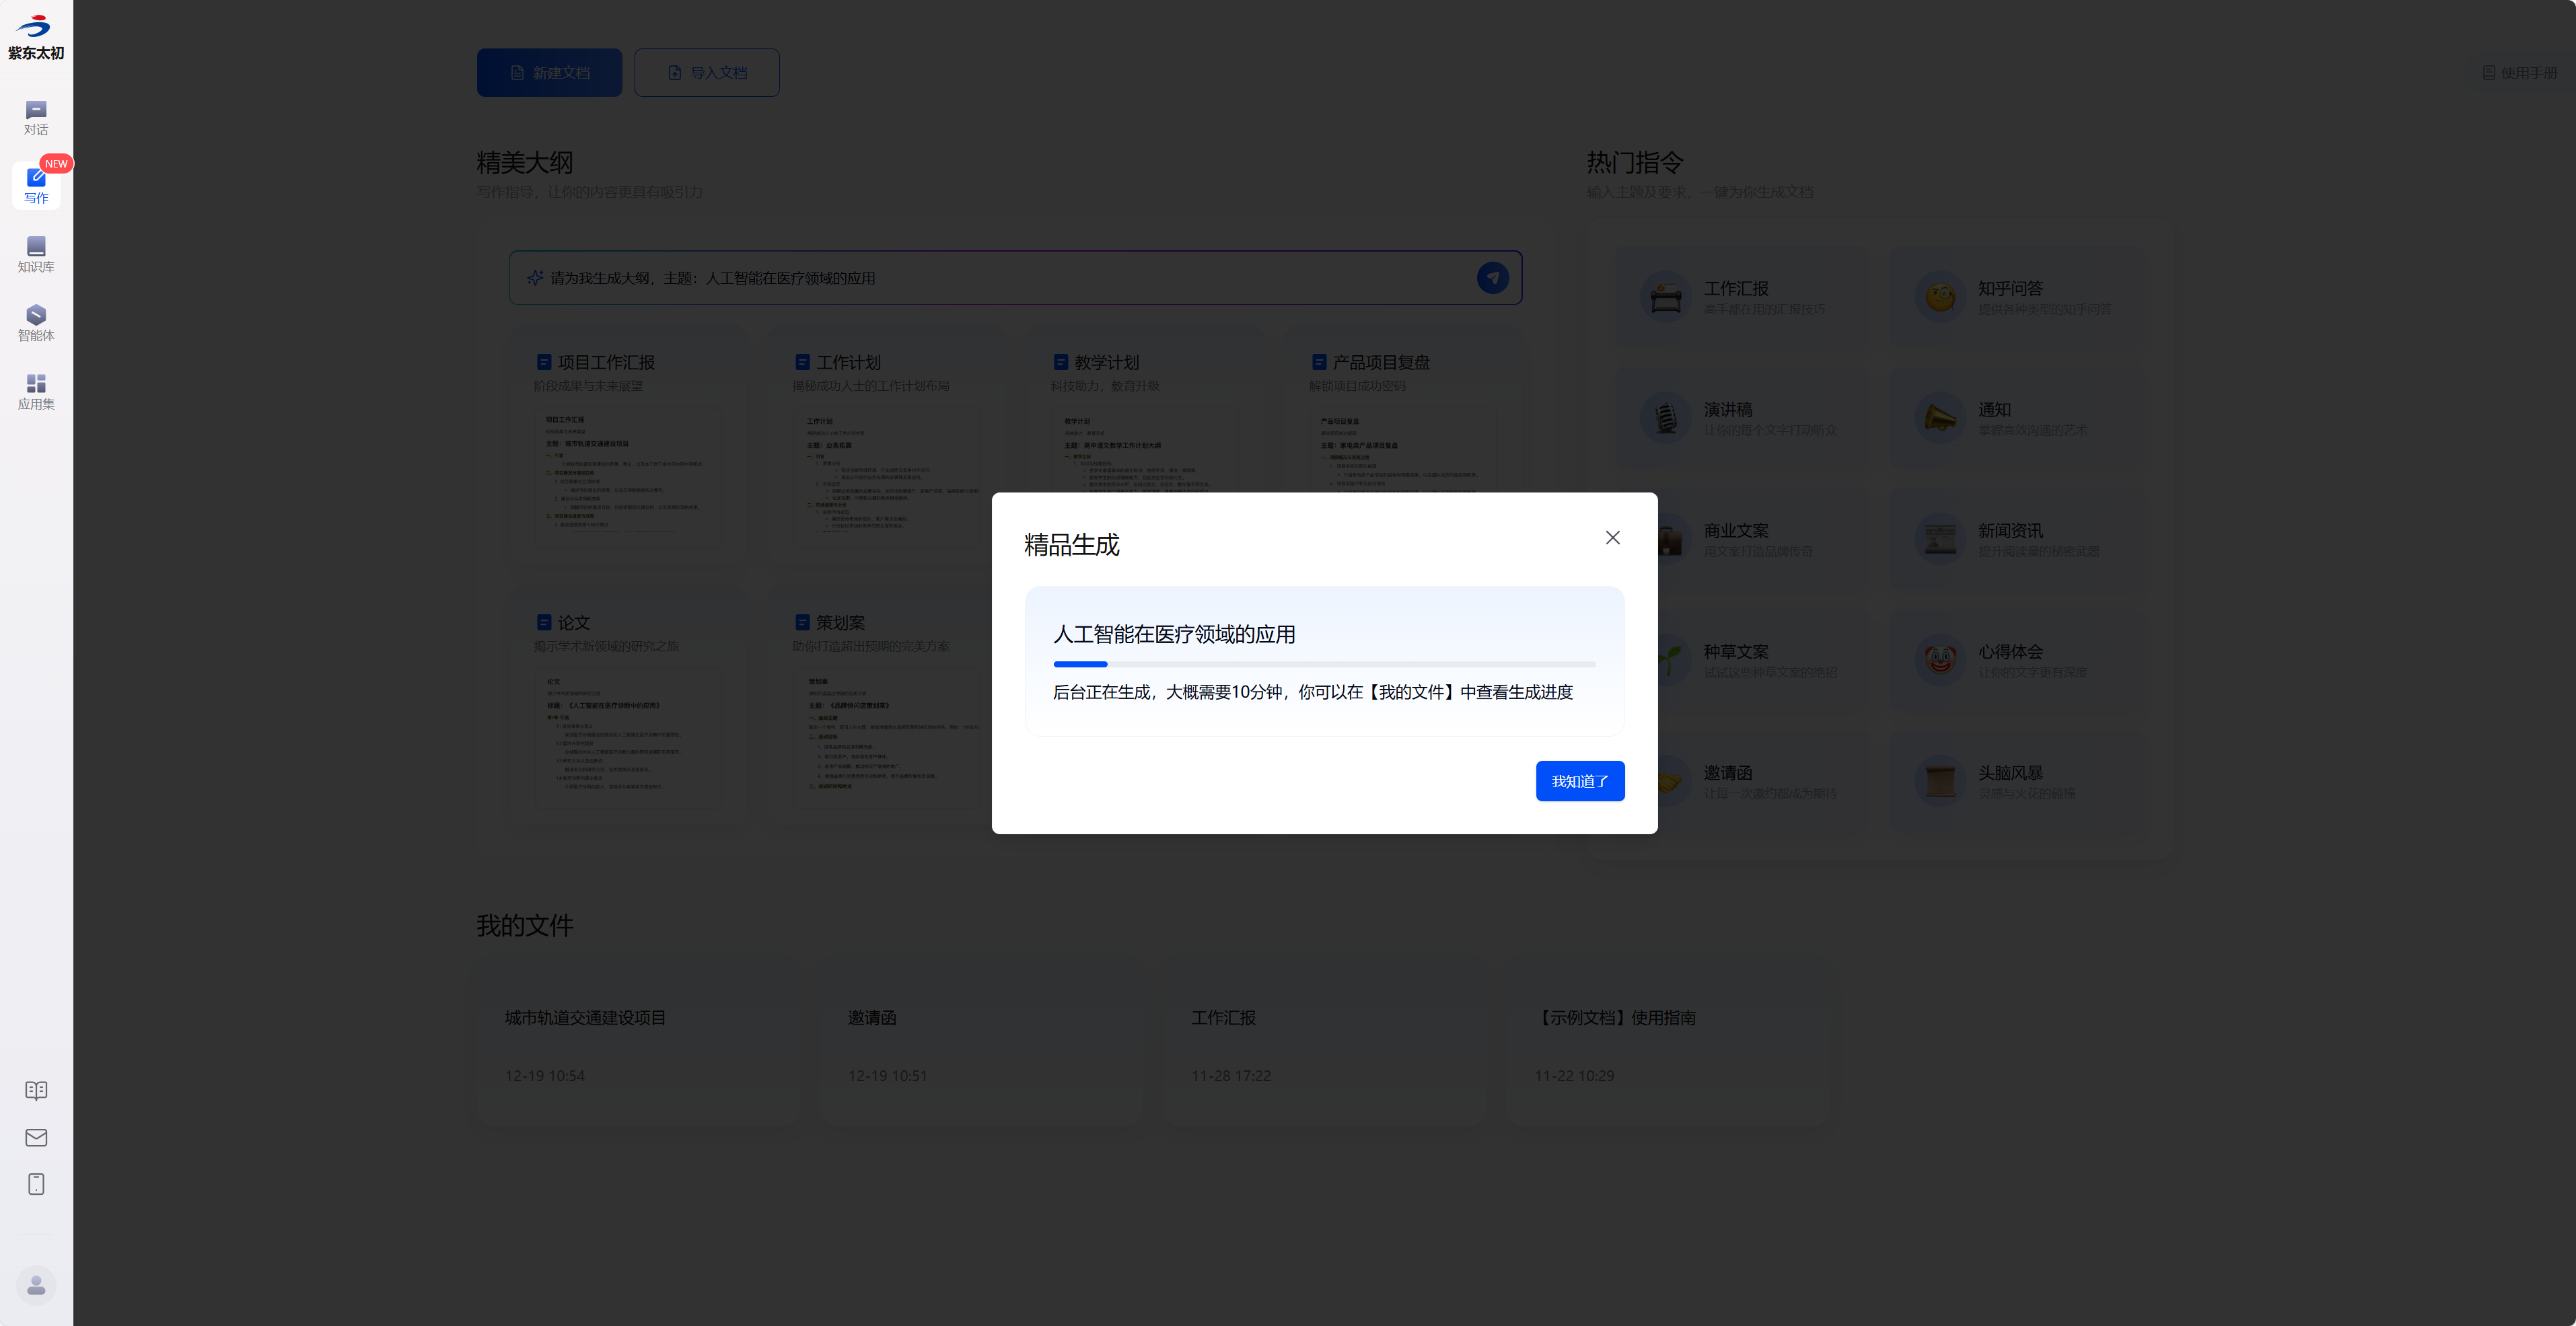The width and height of the screenshot is (2576, 1326).
Task: Open the user avatar profile icon
Action: point(36,1284)
